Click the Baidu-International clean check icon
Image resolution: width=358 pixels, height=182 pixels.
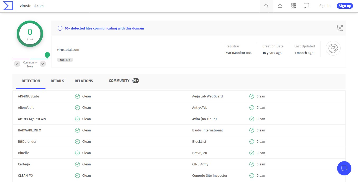click(x=252, y=130)
